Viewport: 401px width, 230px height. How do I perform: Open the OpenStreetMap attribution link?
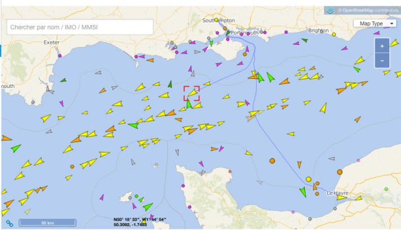367,10
